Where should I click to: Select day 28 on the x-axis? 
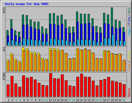coord(112,100)
